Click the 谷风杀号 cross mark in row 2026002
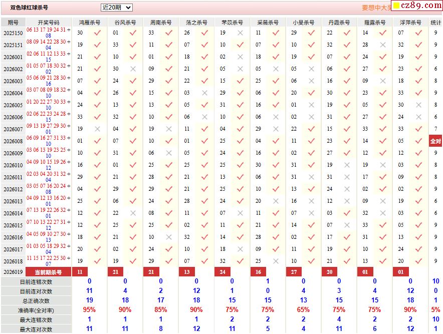The image size is (443, 334). [133, 69]
